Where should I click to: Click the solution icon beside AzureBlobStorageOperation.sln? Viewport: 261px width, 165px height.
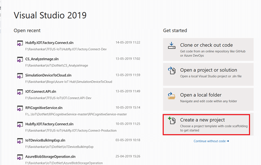tap(20, 157)
